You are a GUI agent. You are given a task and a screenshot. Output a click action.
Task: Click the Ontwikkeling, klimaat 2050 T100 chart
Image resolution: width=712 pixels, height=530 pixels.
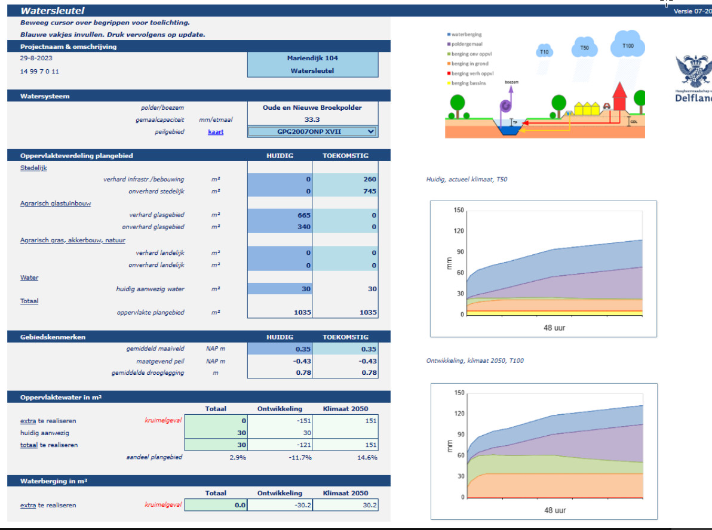click(x=544, y=451)
